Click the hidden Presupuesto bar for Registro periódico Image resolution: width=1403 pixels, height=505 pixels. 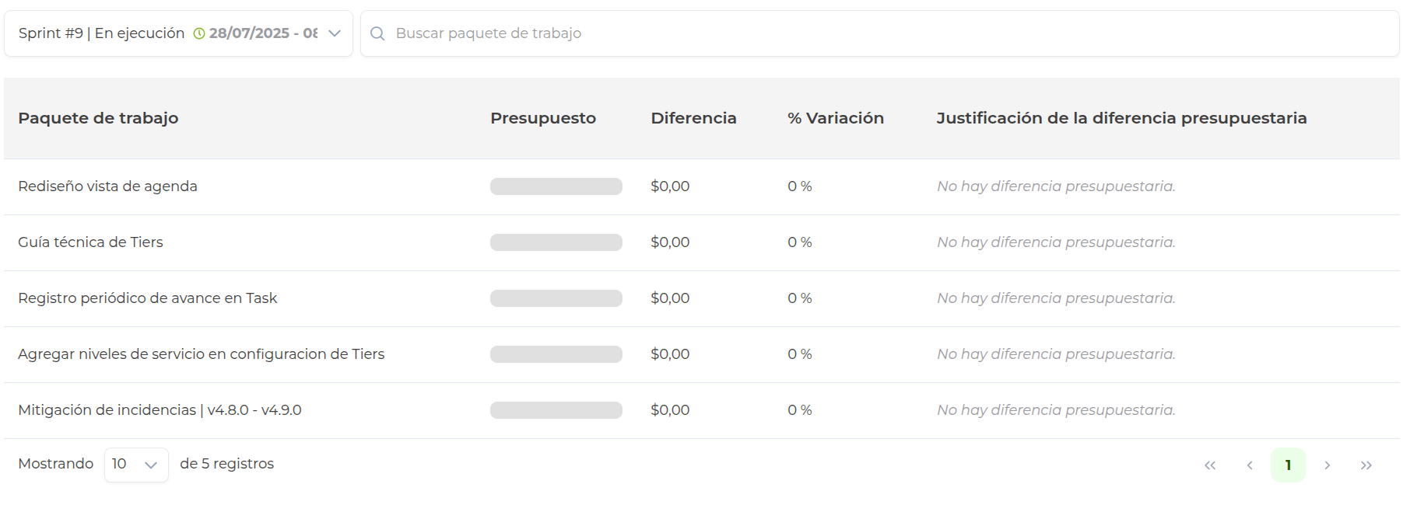[556, 298]
